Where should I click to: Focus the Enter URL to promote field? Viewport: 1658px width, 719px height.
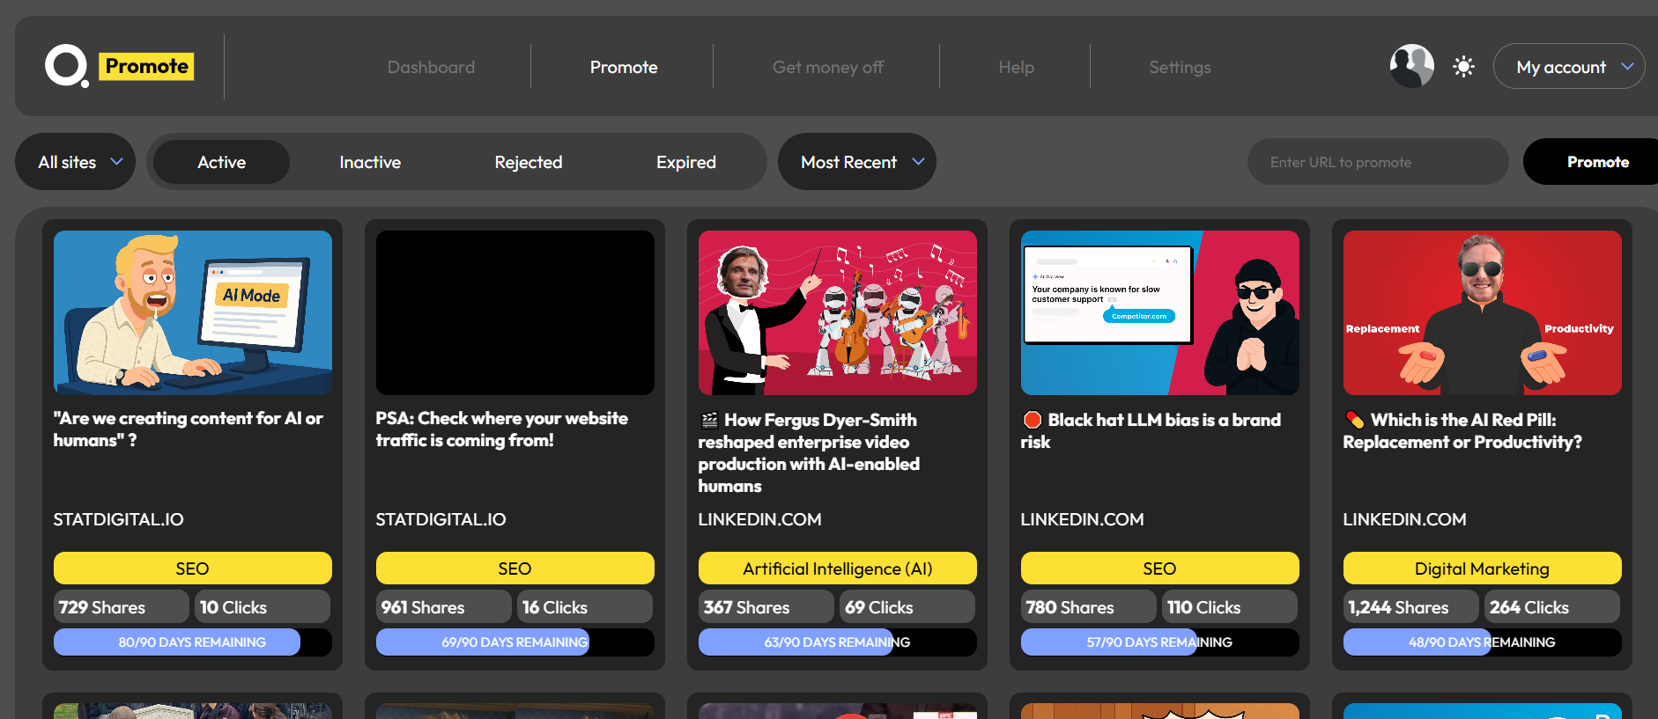(1378, 162)
